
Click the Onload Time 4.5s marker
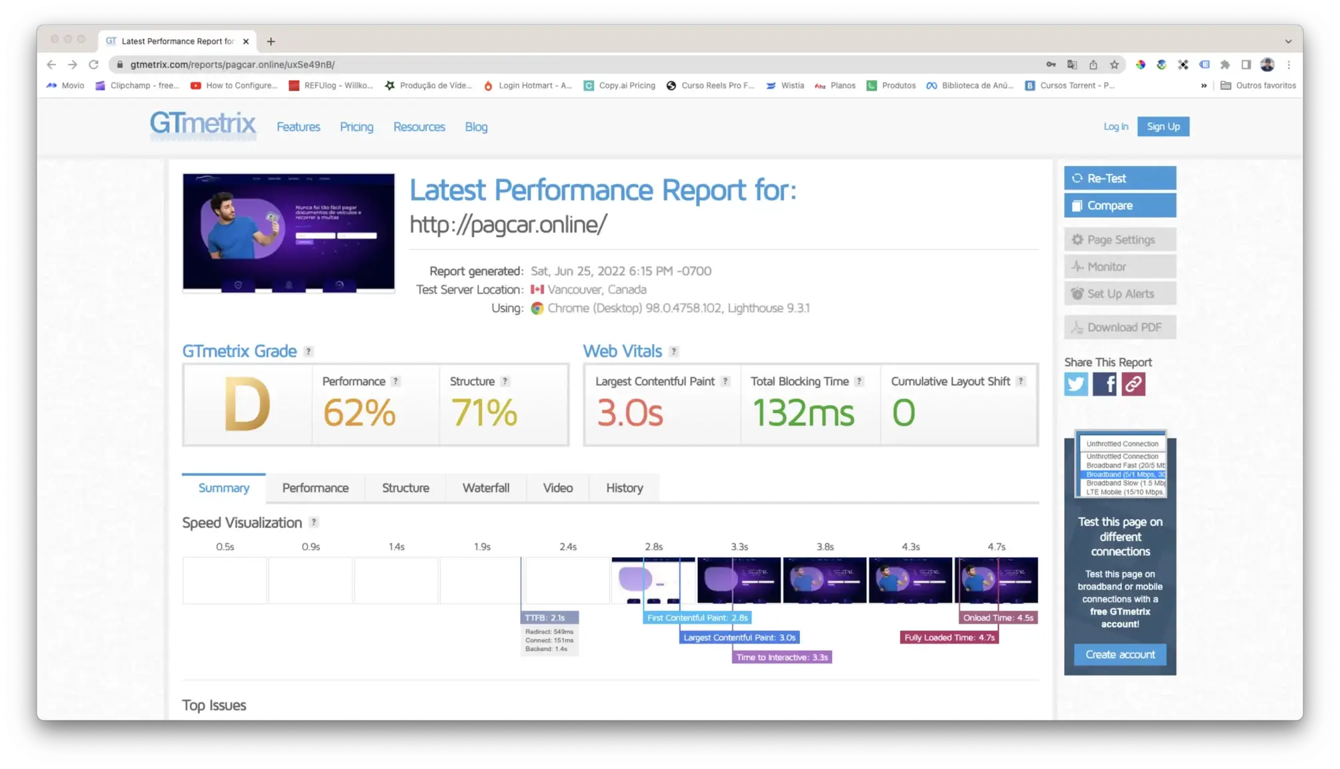998,618
